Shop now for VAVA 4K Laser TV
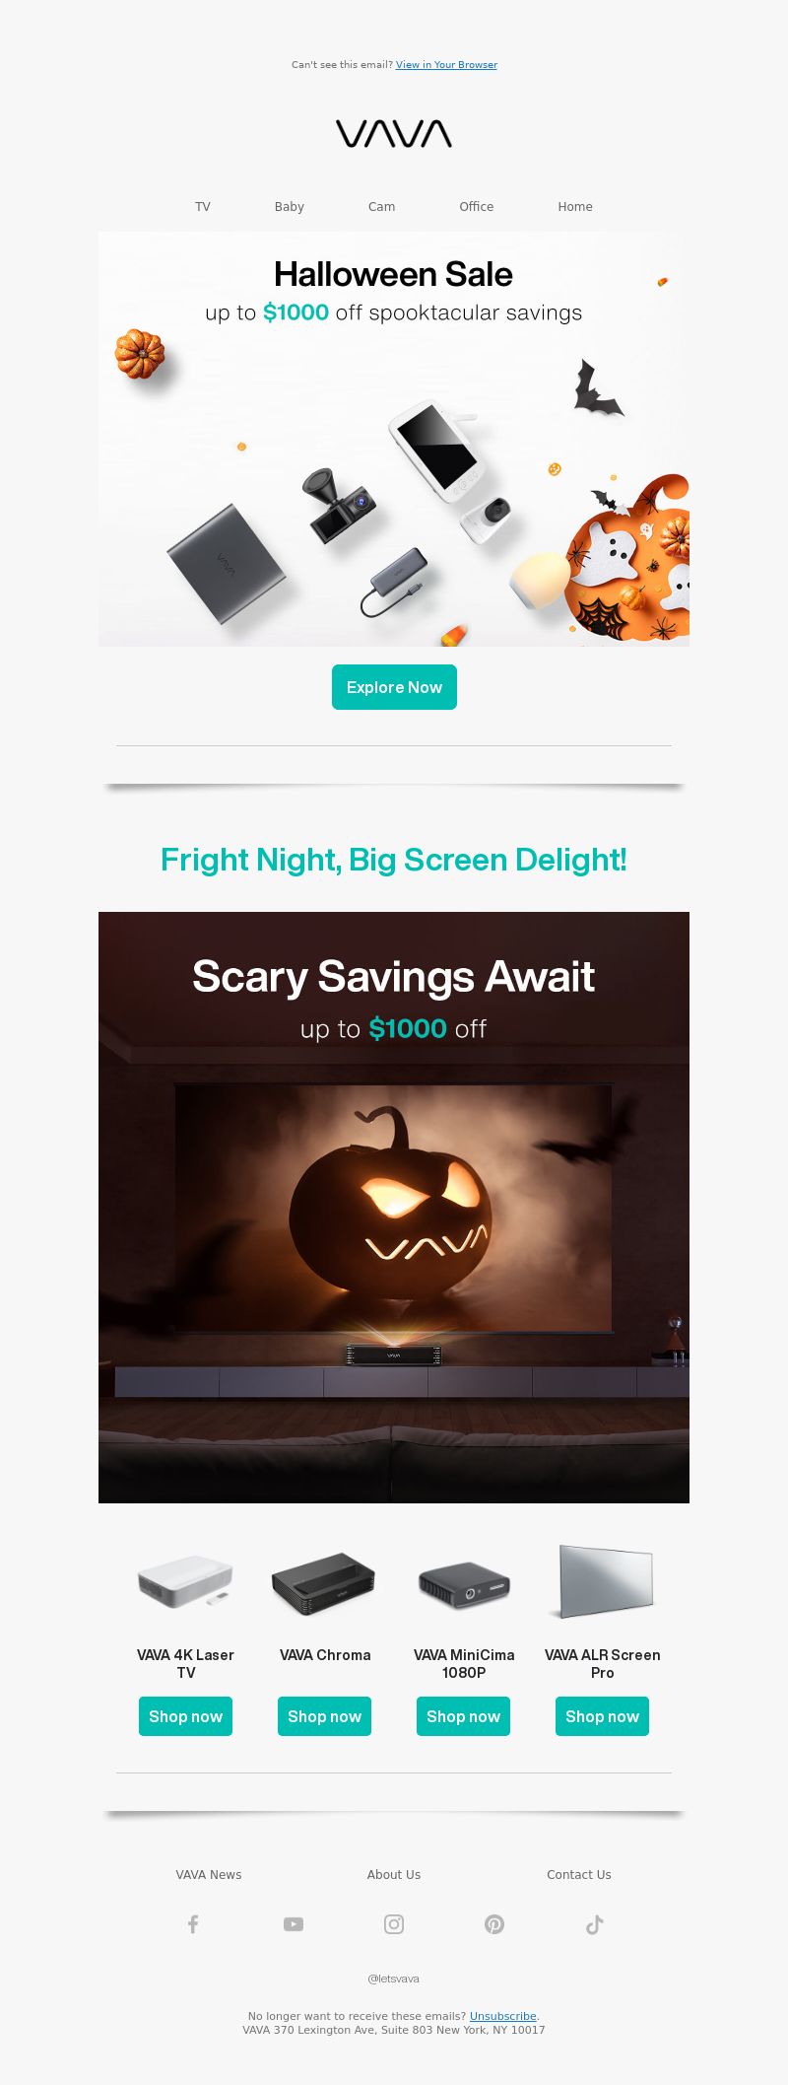The width and height of the screenshot is (788, 2085). [185, 1716]
